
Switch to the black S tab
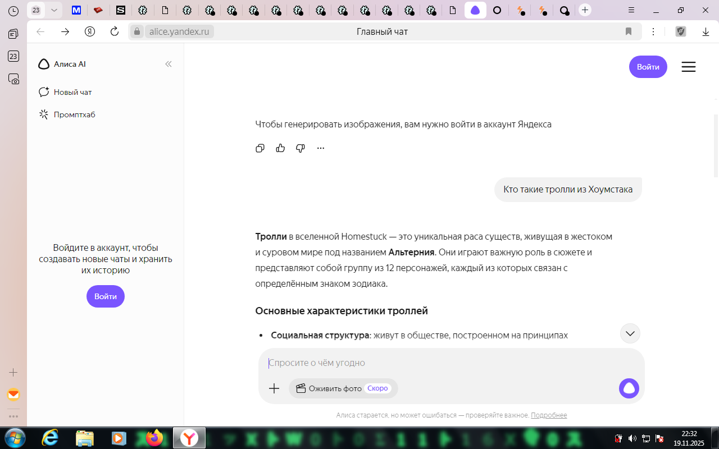pyautogui.click(x=121, y=10)
